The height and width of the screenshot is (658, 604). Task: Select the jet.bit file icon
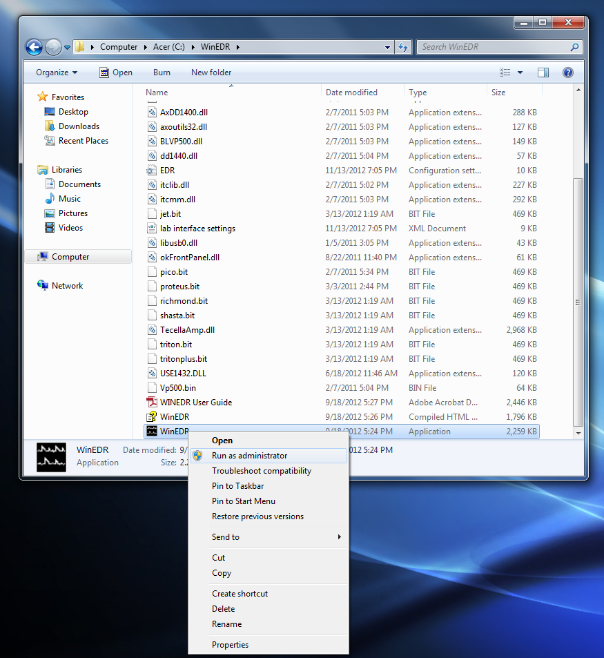coord(152,213)
